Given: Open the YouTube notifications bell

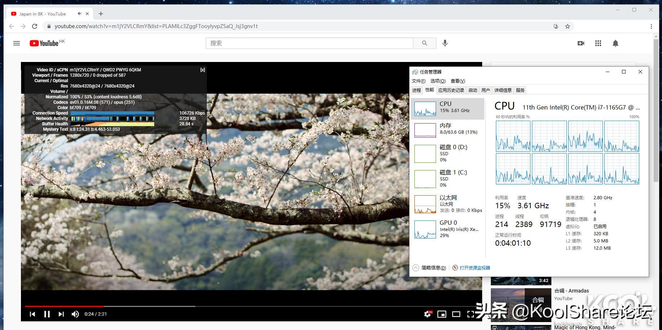Looking at the screenshot, I should [616, 43].
